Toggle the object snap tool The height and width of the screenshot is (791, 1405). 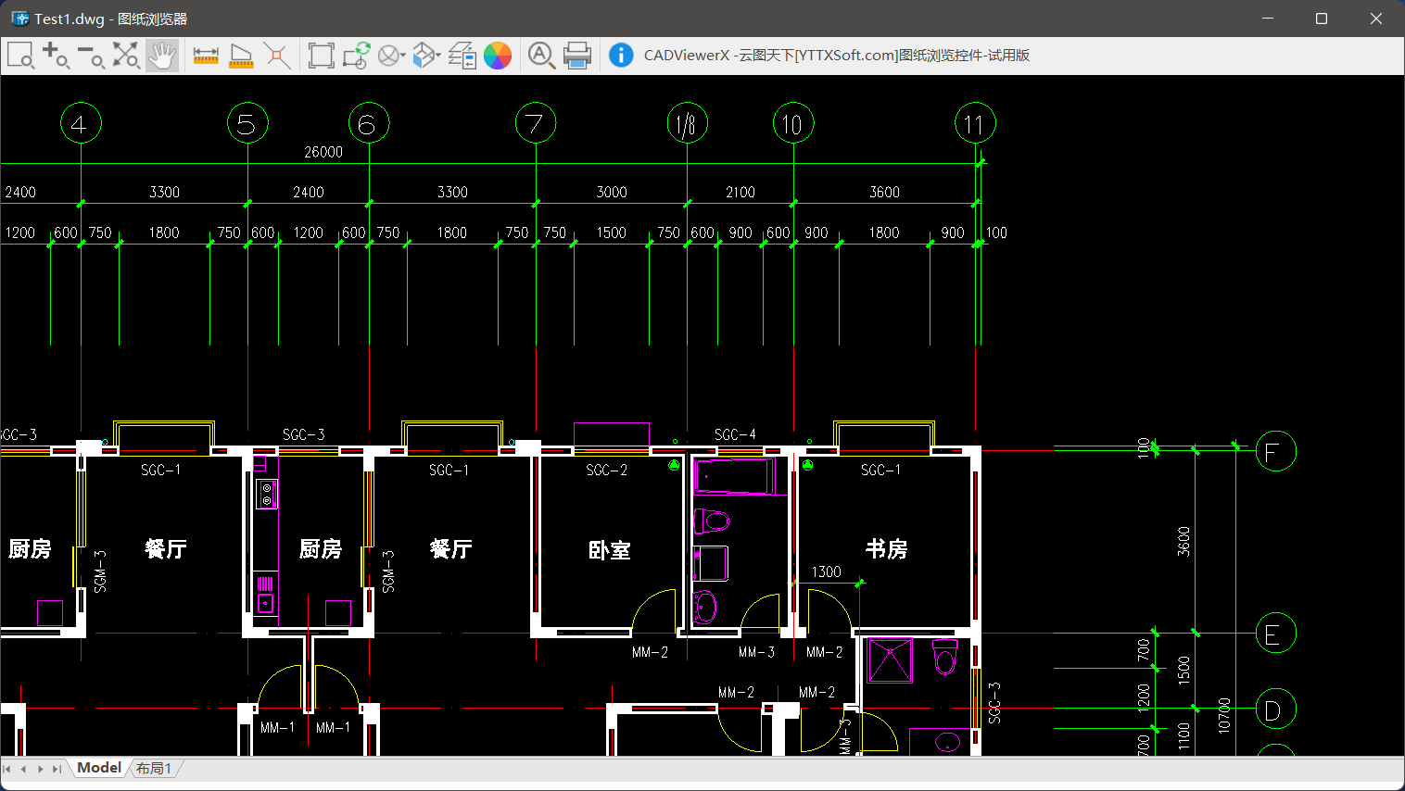click(276, 56)
